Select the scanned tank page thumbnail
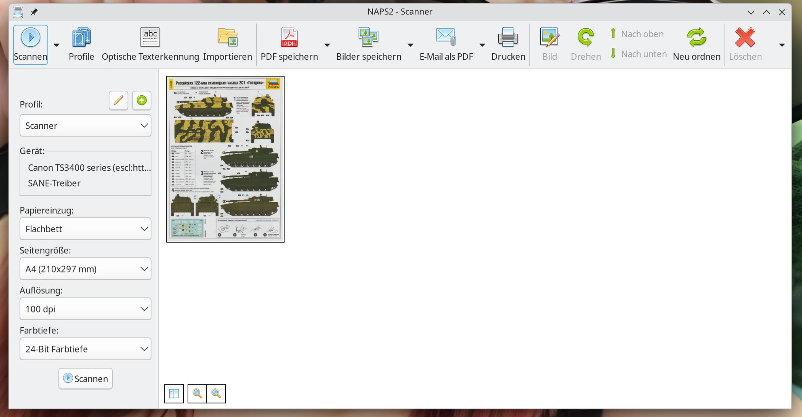802x417 pixels. point(225,159)
